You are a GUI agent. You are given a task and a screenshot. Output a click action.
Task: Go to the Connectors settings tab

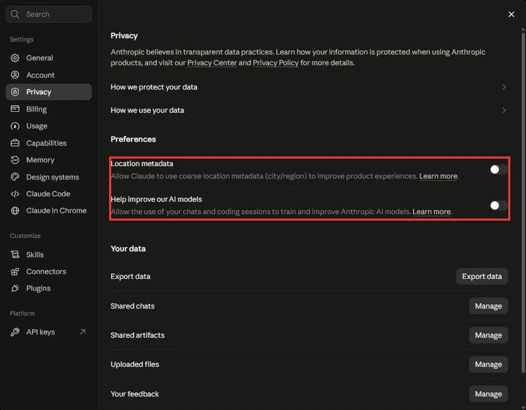pos(49,271)
